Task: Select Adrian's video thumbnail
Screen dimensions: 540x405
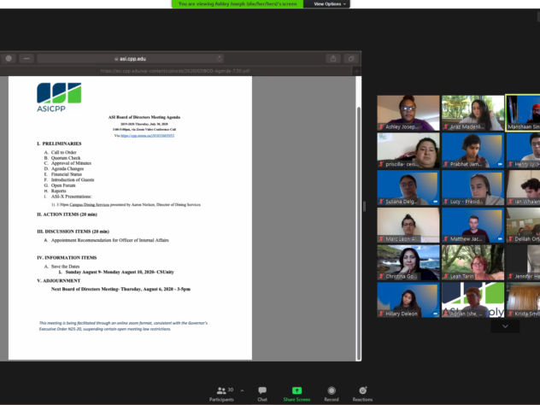Action: tap(472, 300)
